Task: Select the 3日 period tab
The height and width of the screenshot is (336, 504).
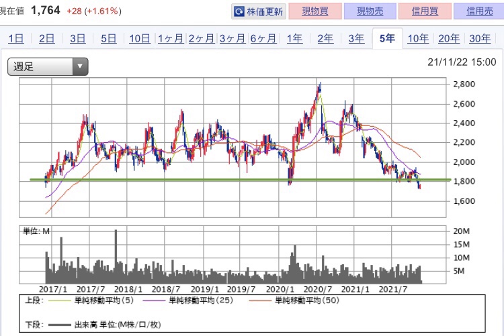Action: [x=77, y=38]
